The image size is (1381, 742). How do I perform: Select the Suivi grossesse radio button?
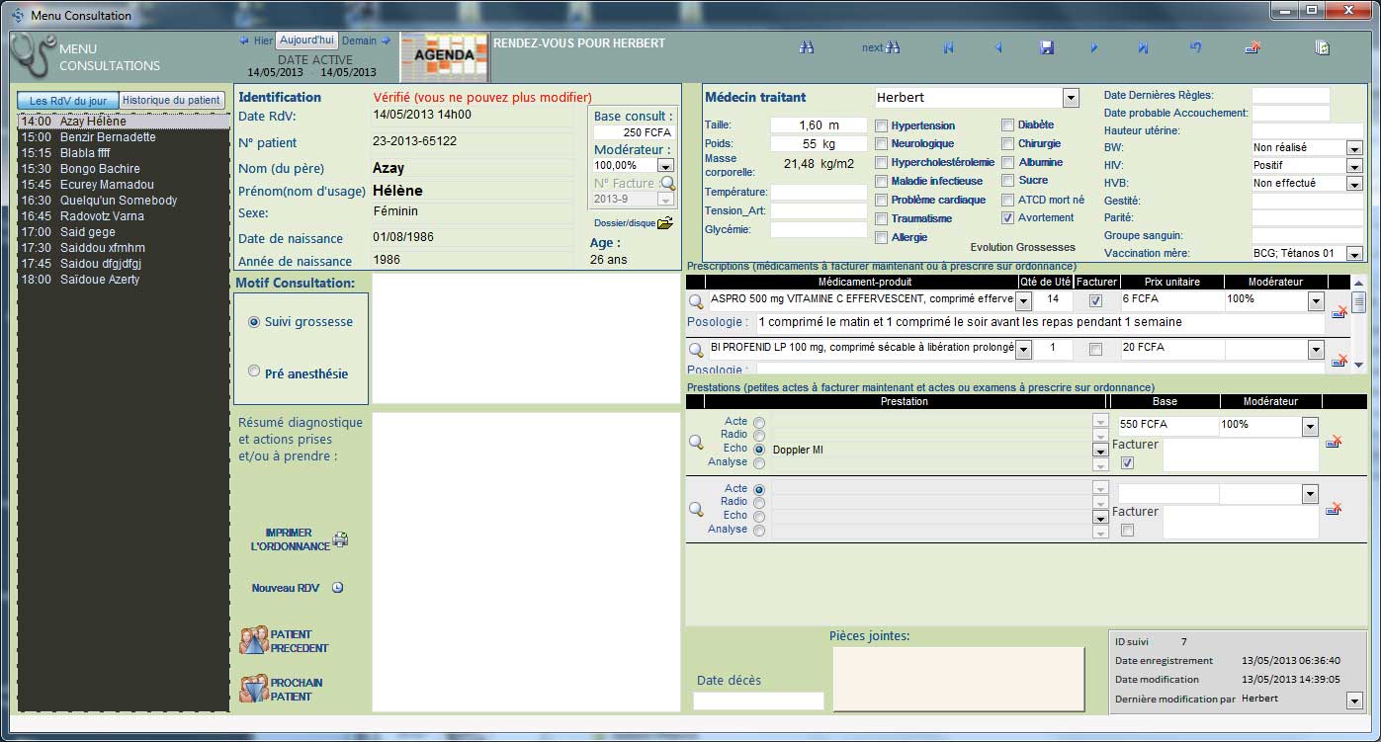coord(254,322)
